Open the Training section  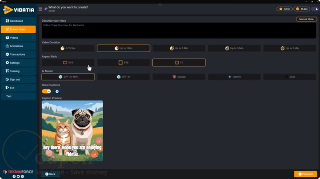[18, 71]
